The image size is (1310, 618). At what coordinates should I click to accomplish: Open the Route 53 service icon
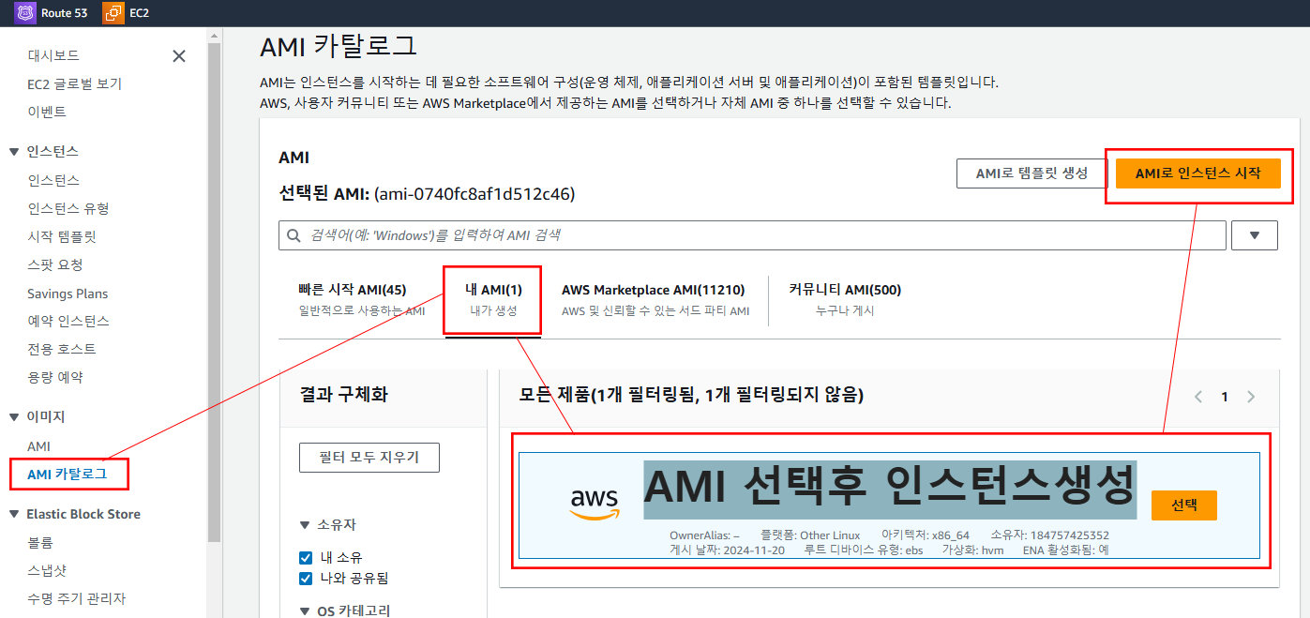point(25,13)
